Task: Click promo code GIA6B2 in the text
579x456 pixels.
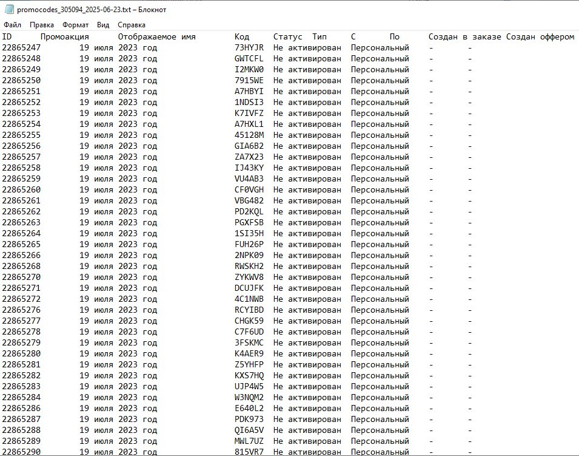Action: click(x=249, y=146)
